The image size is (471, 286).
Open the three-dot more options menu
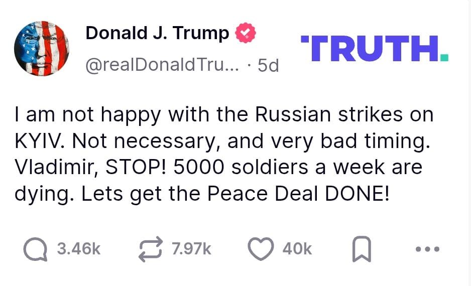430,249
